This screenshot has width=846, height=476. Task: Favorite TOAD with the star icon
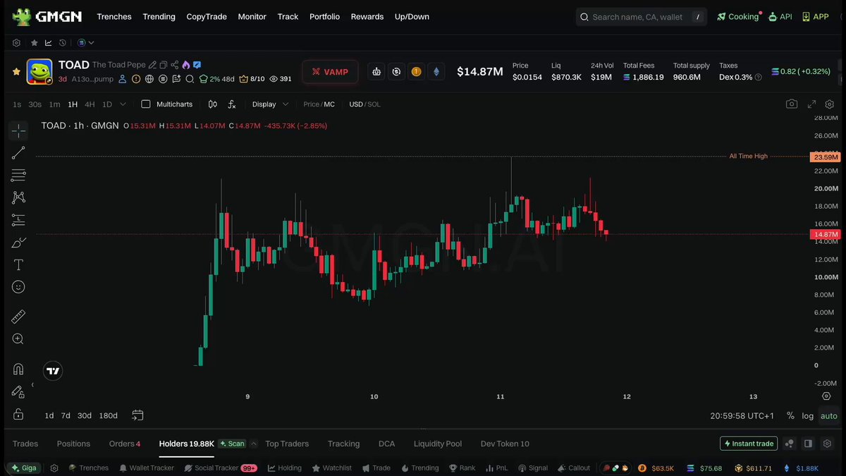(x=16, y=72)
